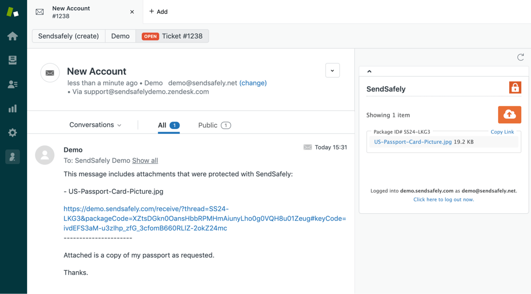Select the highlighted Apps icon in sidebar
Viewport: 531px width, 294px height.
pyautogui.click(x=13, y=157)
